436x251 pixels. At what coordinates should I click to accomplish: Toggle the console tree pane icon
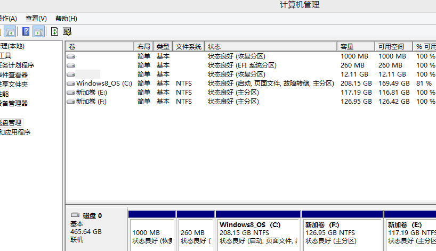coord(10,31)
